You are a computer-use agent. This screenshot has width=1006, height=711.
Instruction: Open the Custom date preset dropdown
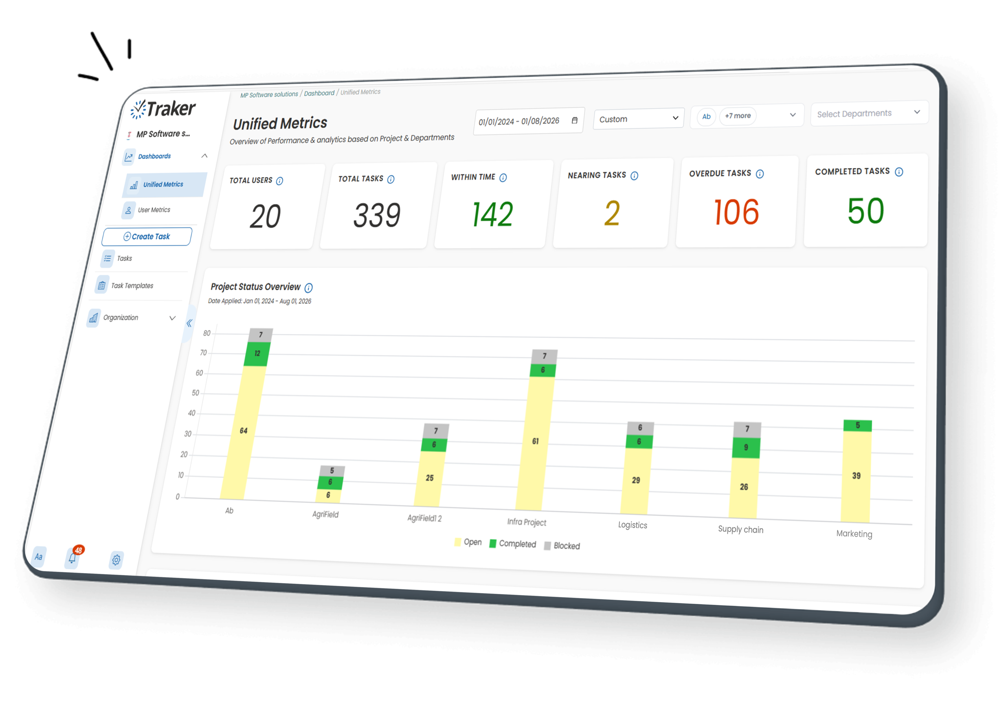(638, 119)
